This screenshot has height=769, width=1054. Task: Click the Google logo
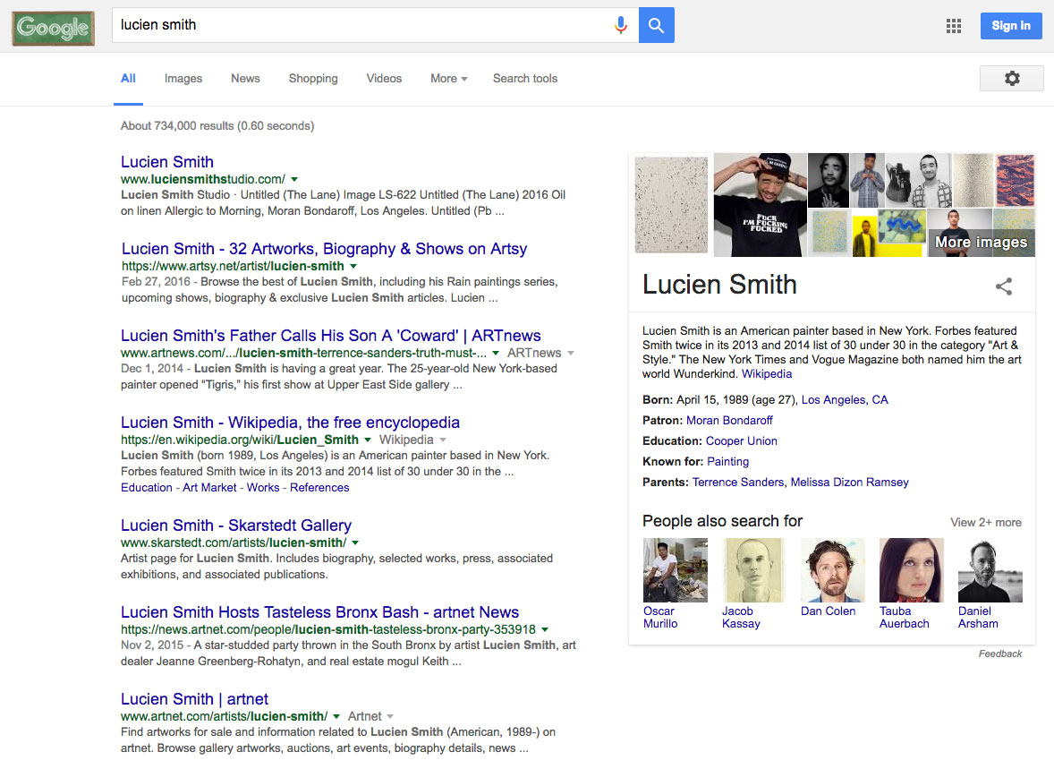[x=53, y=28]
